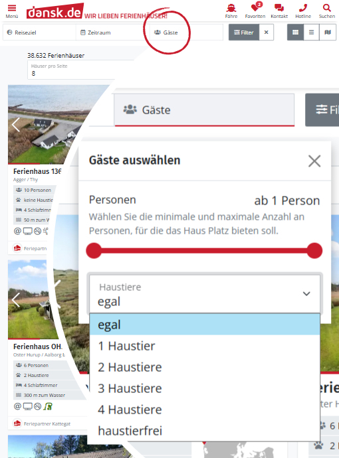
Task: Click the right Personen slider handle
Action: 314,251
